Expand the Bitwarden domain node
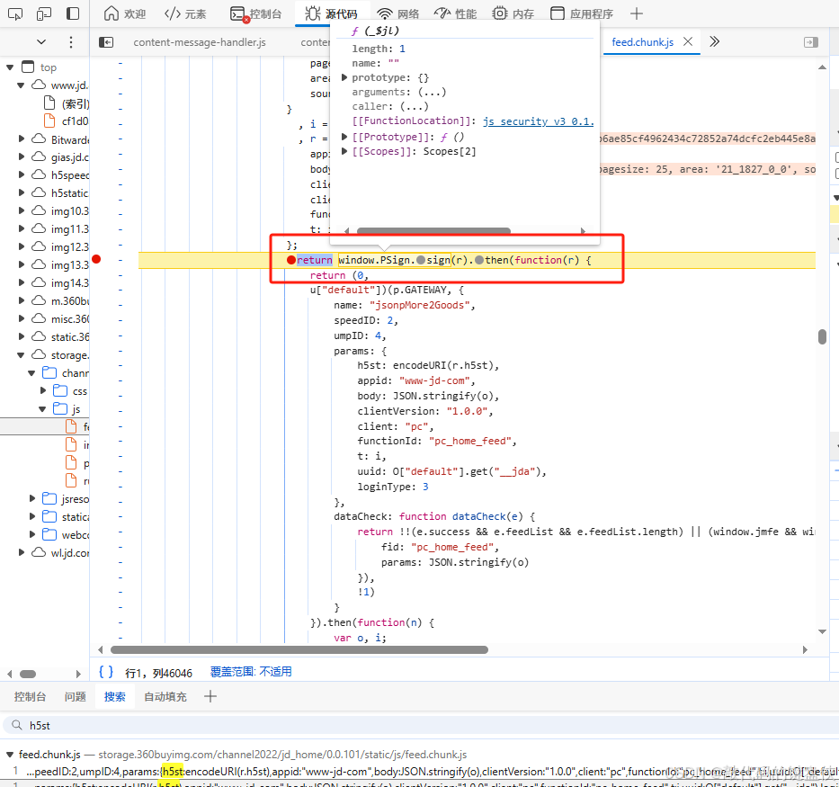 [x=20, y=139]
